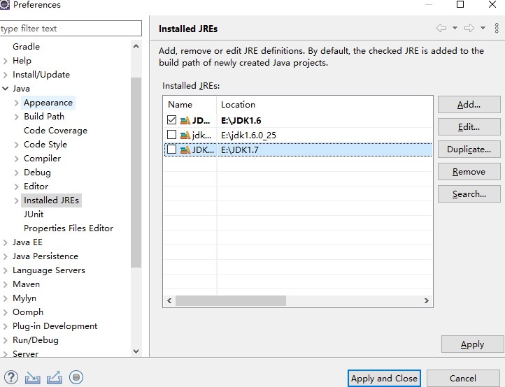
Task: Open the forward history dropdown arrow
Action: point(483,29)
